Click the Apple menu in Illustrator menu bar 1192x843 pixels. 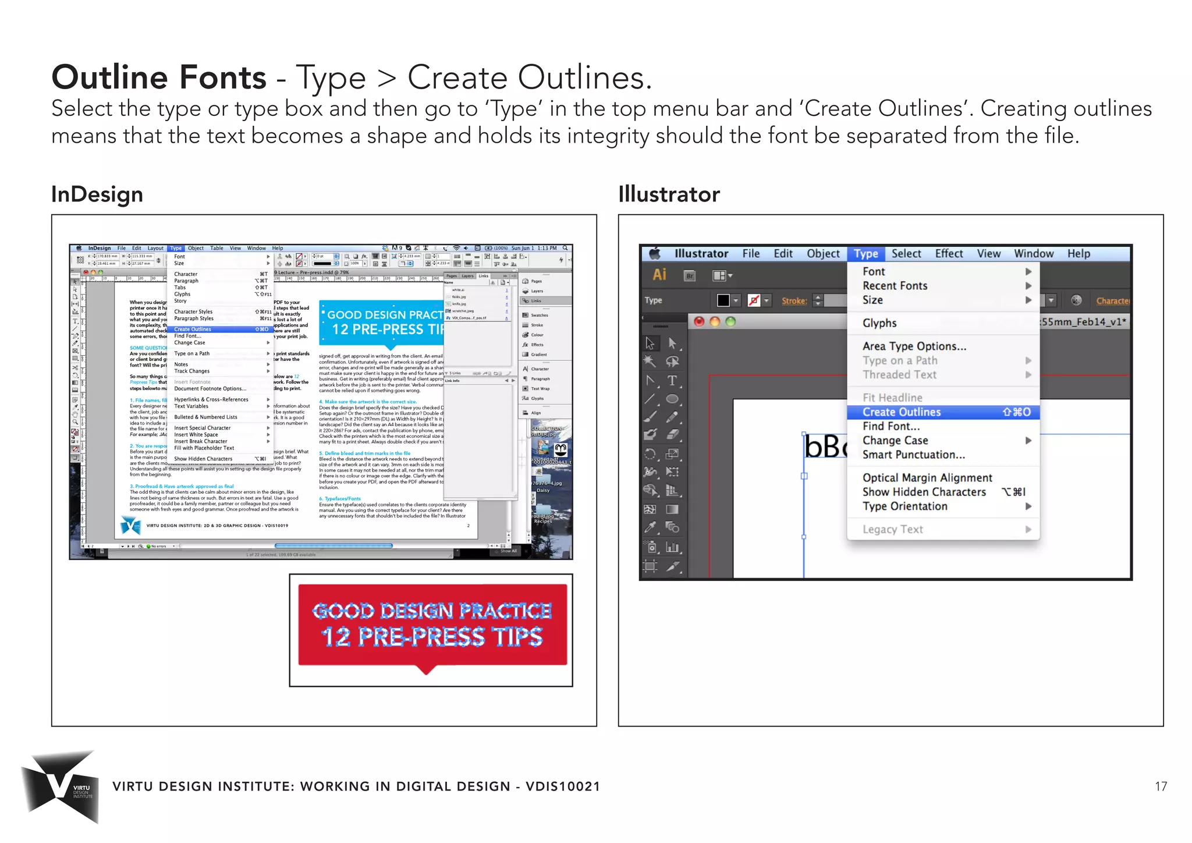click(x=655, y=253)
